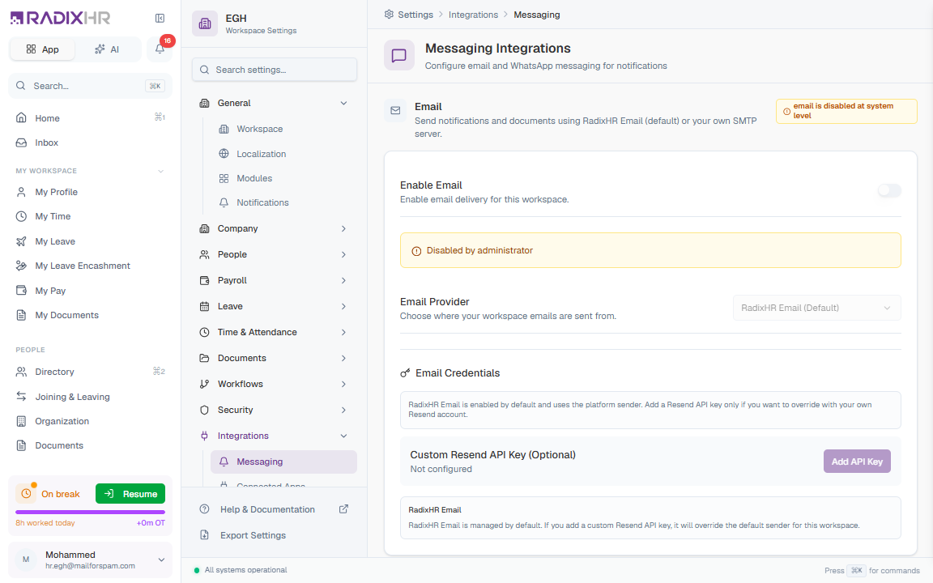Click the Security shield icon
Viewport: 933px width, 583px height.
pyautogui.click(x=205, y=410)
